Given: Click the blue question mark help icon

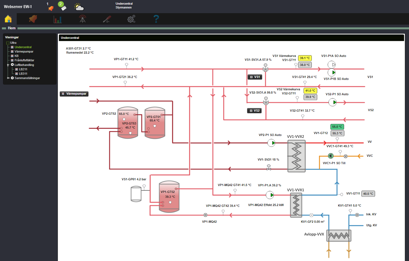Looking at the screenshot, I should coord(156,19).
